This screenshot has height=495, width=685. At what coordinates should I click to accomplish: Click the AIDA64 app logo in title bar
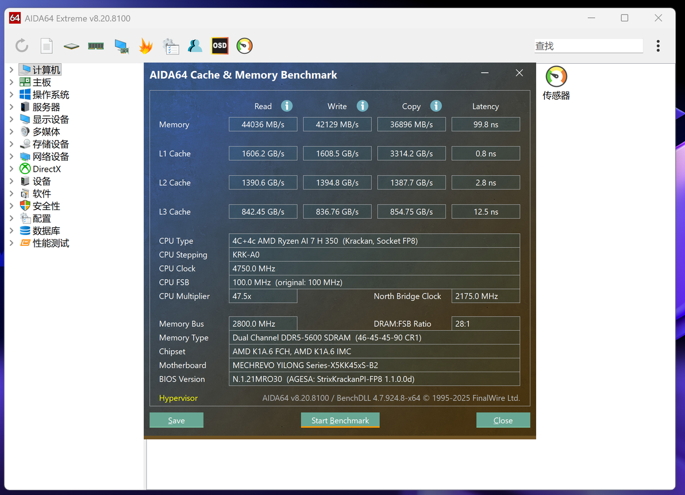(15, 18)
